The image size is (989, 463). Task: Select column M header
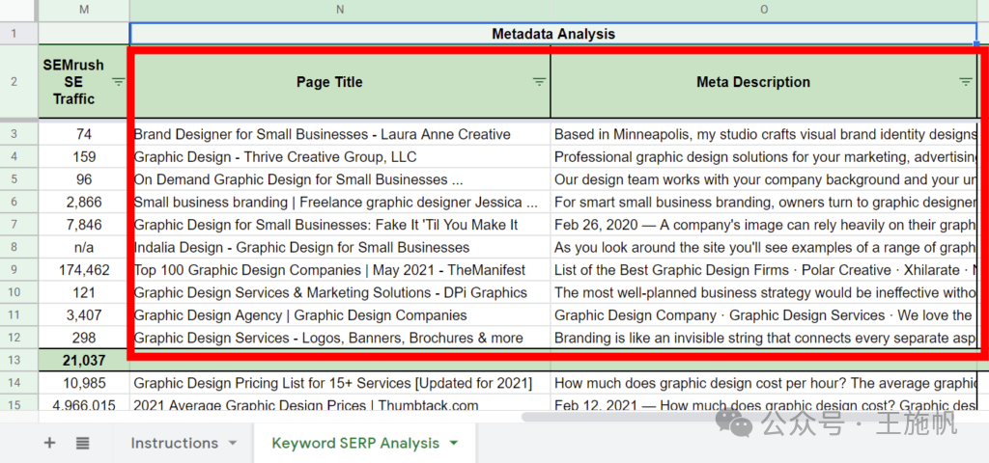click(x=84, y=10)
